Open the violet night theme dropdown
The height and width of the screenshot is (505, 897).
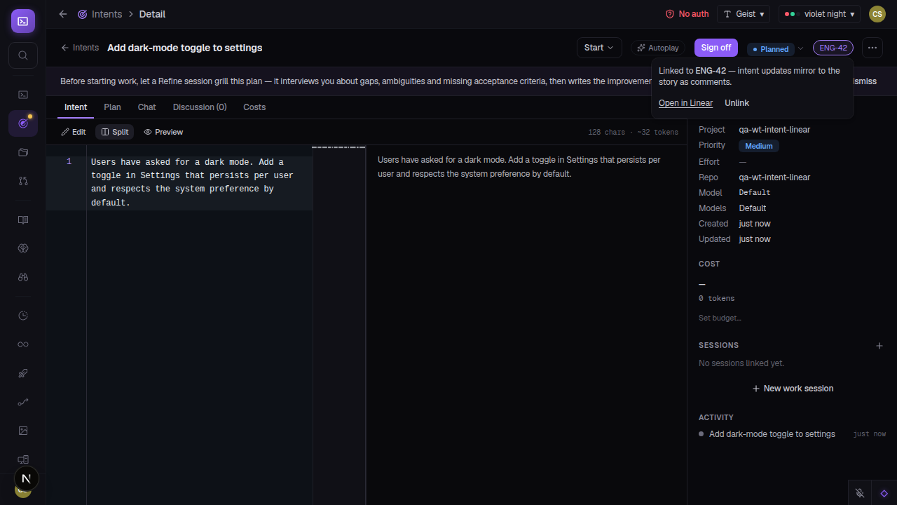click(x=819, y=14)
